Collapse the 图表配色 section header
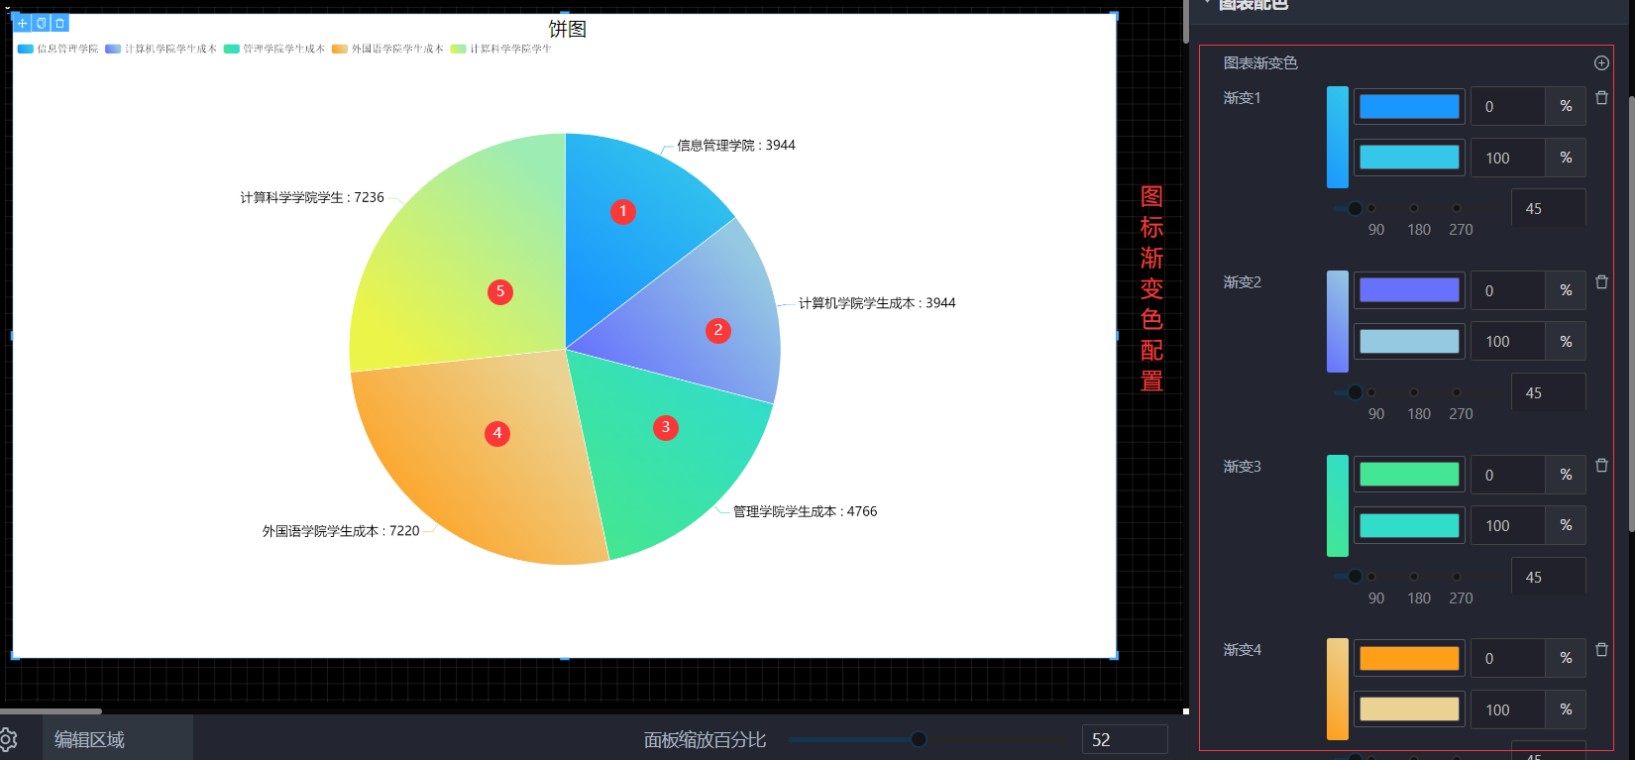Viewport: 1635px width, 760px height. pos(1253,5)
